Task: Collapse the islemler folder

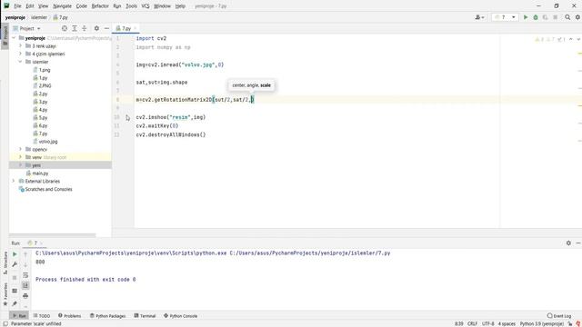Action: (x=20, y=62)
